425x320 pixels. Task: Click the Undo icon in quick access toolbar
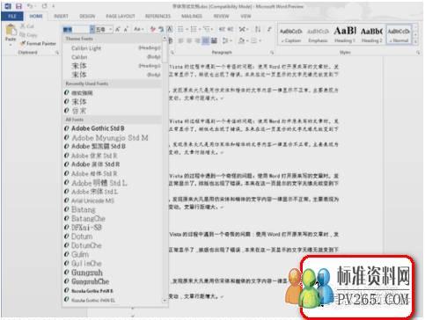tap(30, 6)
